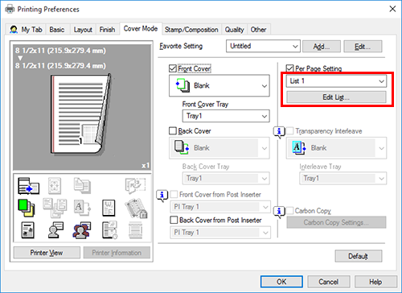Click the page preview thumbnail
The width and height of the screenshot is (402, 293).
[x=81, y=107]
